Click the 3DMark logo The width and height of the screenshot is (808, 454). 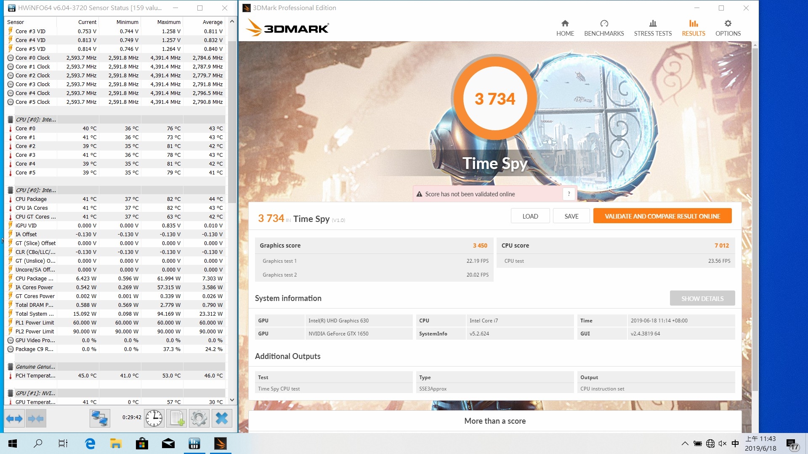[x=287, y=28]
